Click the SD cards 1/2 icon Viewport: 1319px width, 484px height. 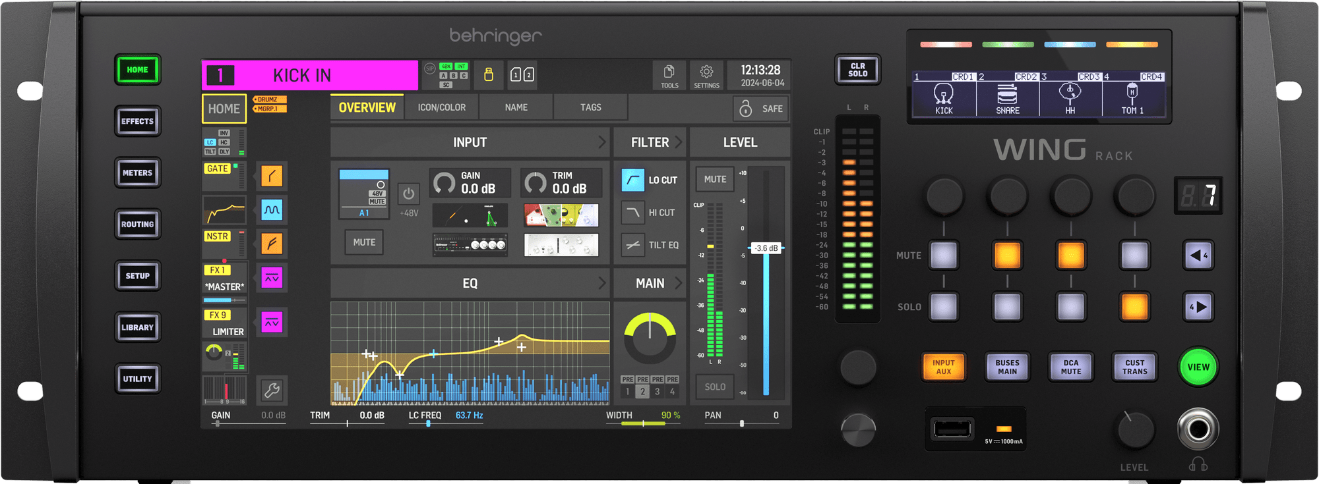522,74
